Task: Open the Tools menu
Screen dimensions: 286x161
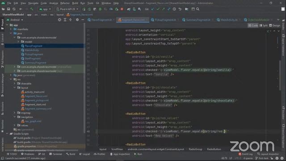Action: pyautogui.click(x=90, y=3)
